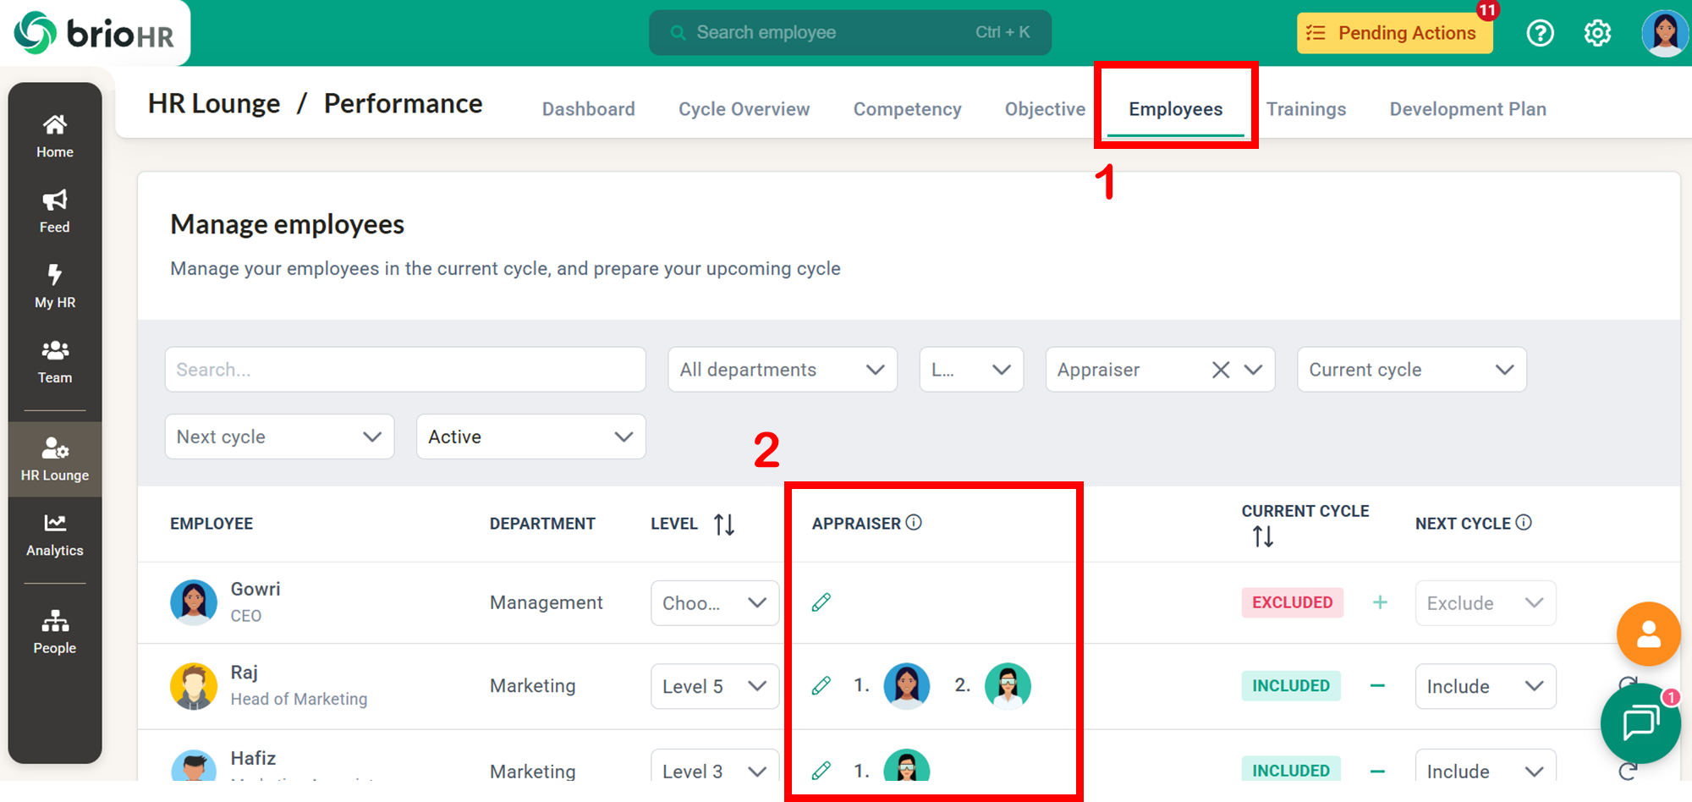Open the chat support widget
Viewport: 1692px width, 802px height.
[x=1640, y=723]
